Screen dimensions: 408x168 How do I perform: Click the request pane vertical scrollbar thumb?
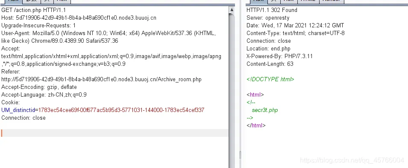[232, 90]
